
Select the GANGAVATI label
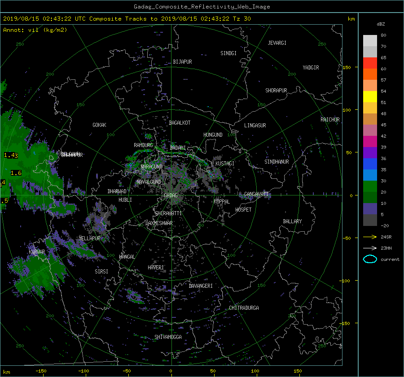(256, 194)
